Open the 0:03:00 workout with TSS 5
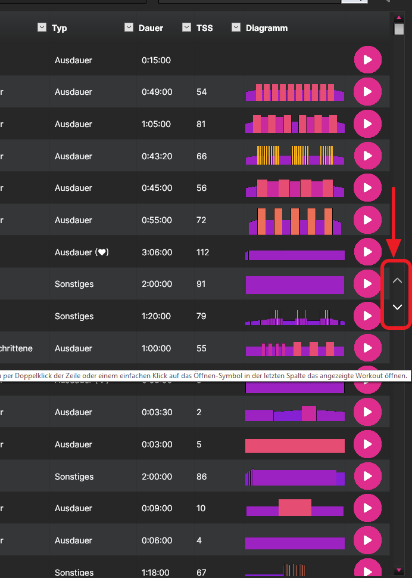 click(367, 444)
